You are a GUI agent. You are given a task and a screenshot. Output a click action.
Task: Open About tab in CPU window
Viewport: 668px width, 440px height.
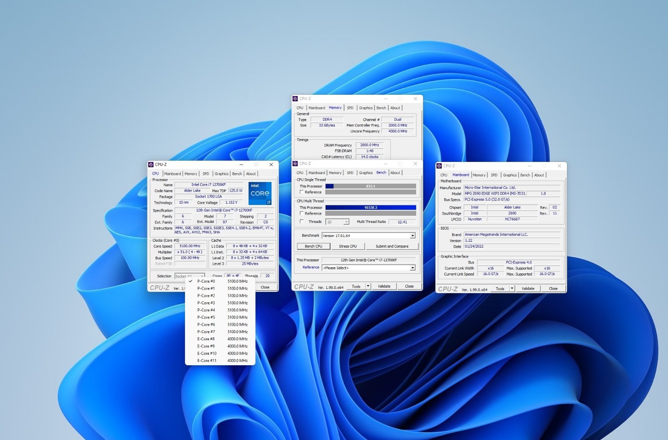251,174
